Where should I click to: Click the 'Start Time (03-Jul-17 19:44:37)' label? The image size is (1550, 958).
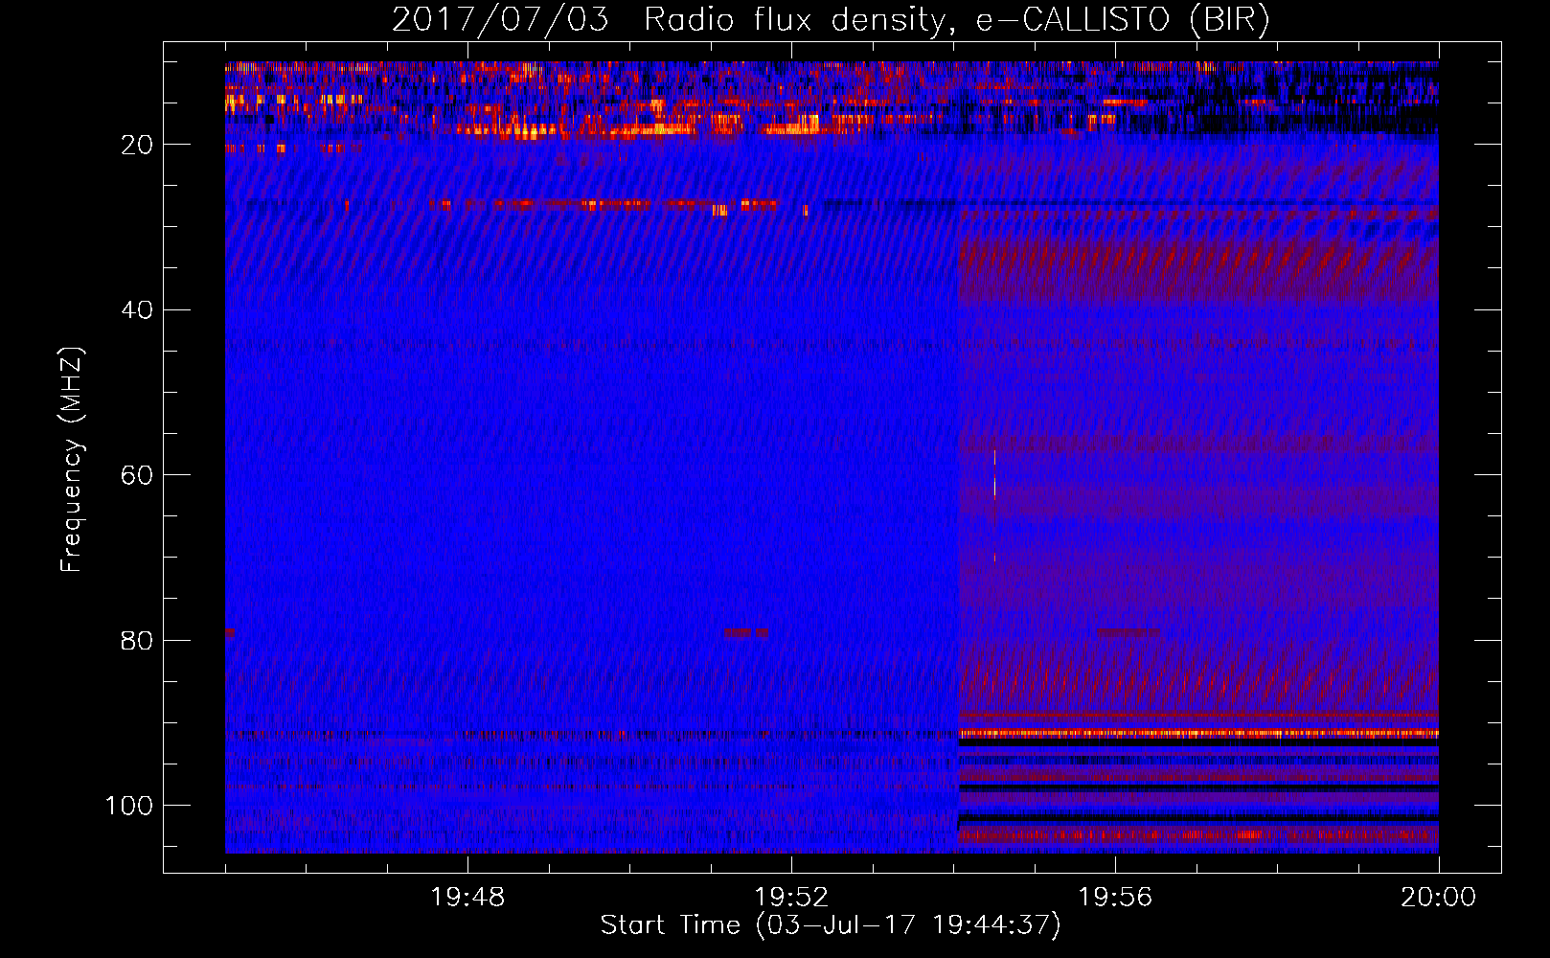[x=831, y=925]
